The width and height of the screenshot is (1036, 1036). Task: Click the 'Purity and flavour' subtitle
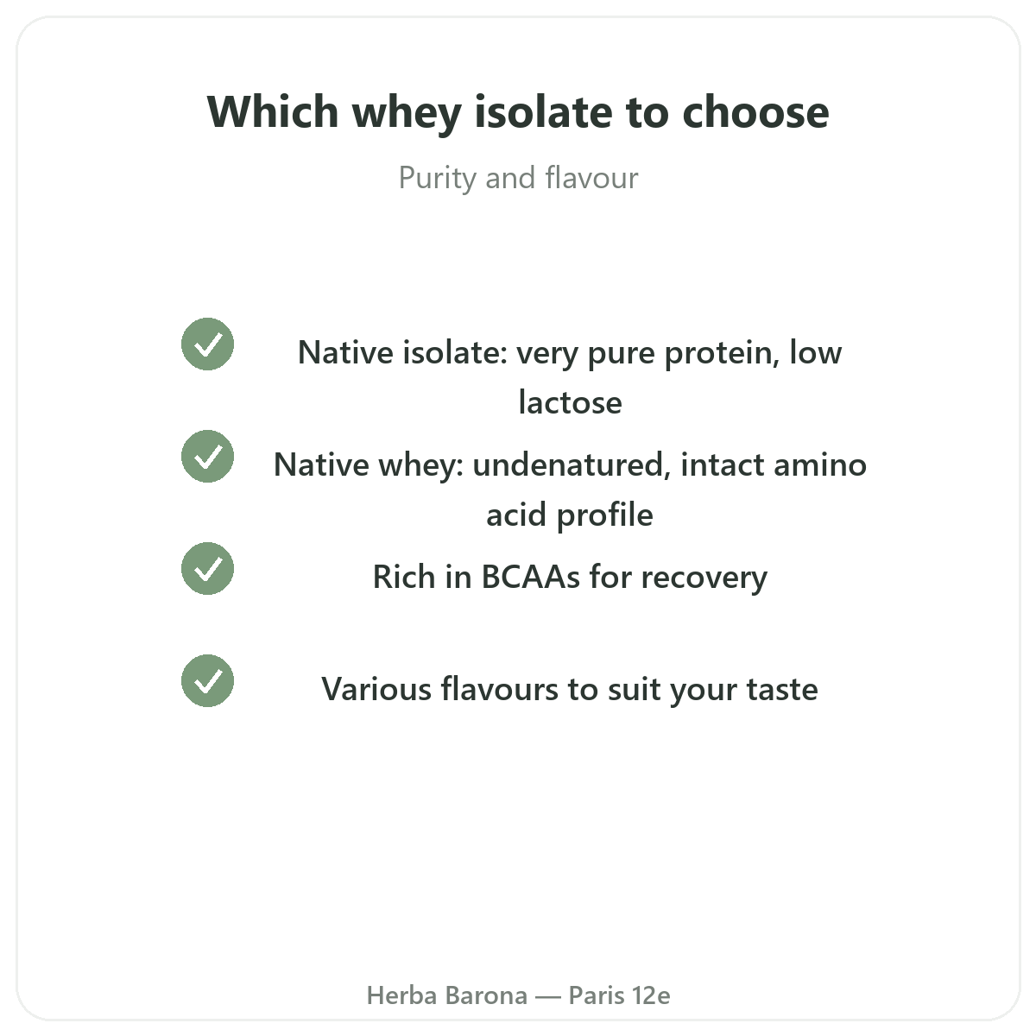click(518, 178)
